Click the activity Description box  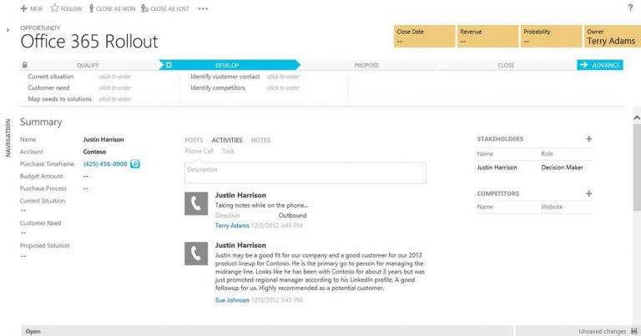click(305, 173)
